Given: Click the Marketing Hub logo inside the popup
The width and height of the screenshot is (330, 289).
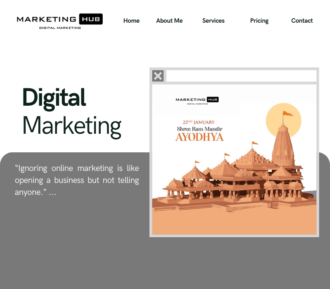Looking at the screenshot, I should coord(197,99).
